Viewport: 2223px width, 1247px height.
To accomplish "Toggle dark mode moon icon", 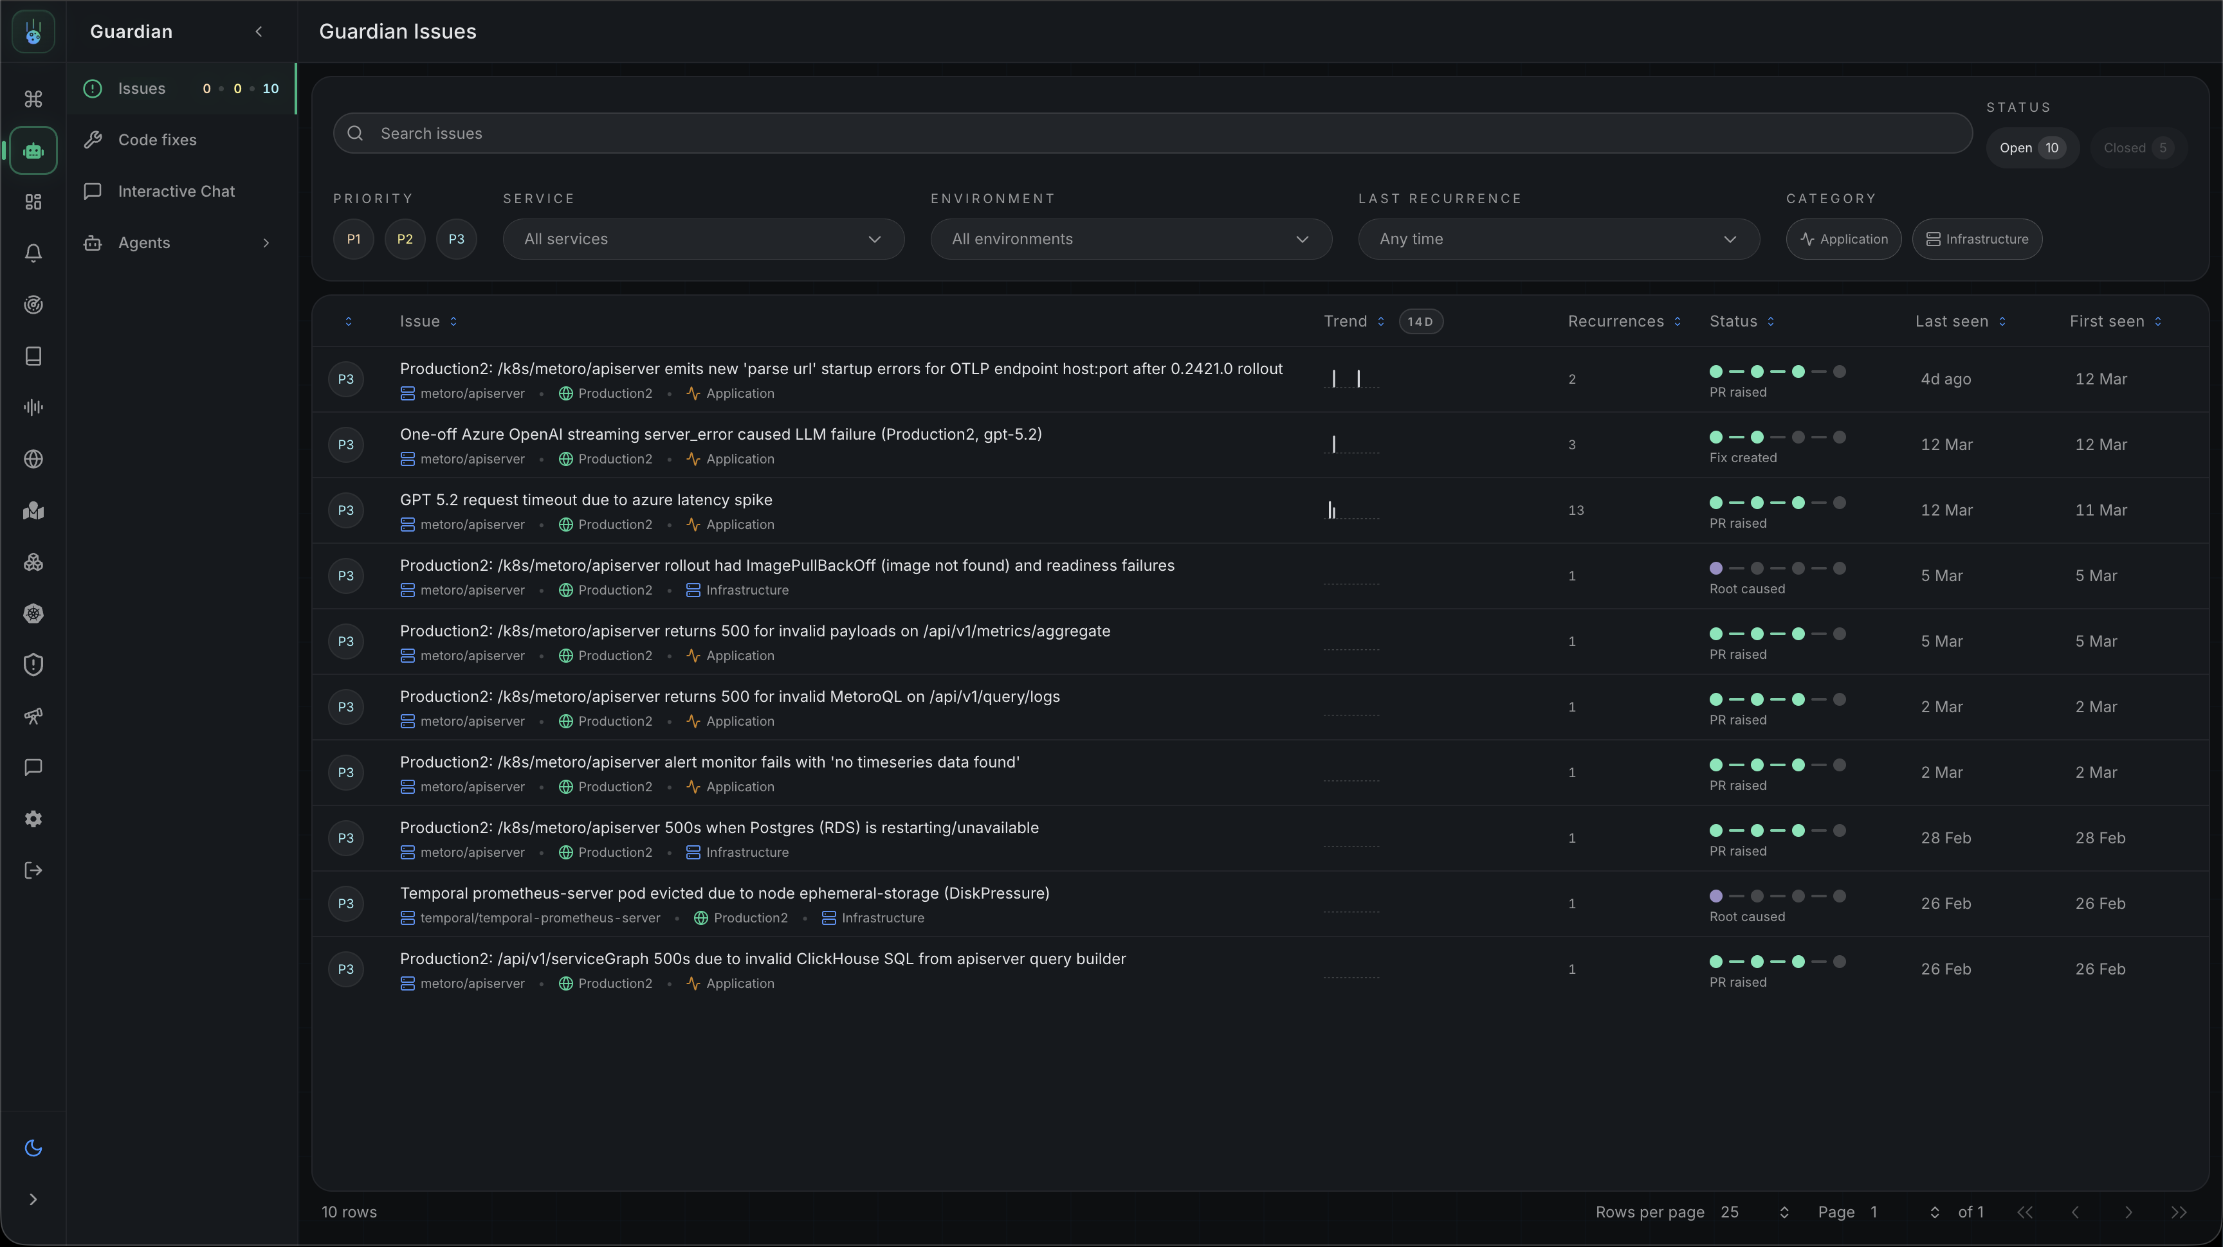I will pos(33,1147).
